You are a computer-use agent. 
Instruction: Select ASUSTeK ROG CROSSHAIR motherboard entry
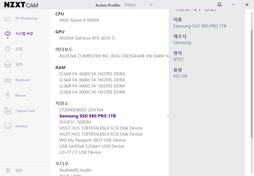(x=115, y=56)
